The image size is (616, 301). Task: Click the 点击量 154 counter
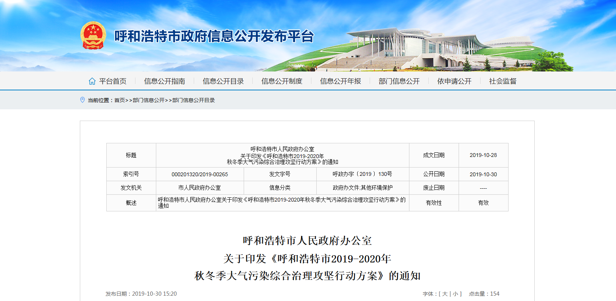point(484,294)
